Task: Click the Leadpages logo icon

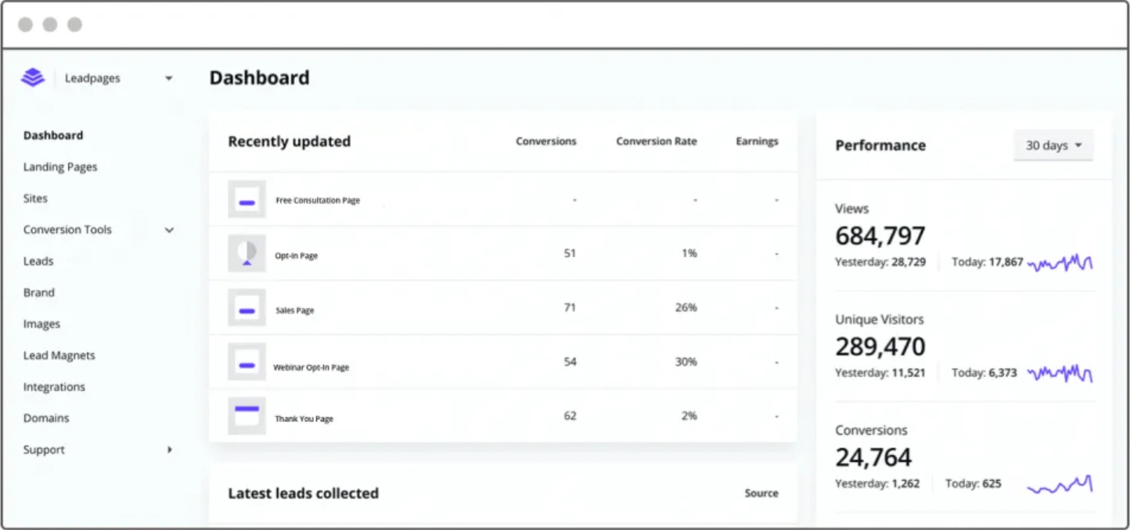Action: click(32, 77)
